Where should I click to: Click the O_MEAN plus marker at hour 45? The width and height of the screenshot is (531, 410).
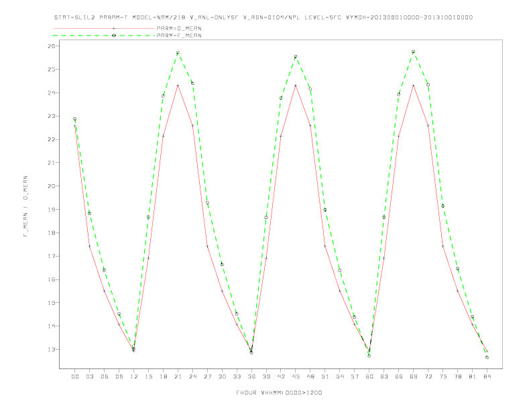(x=296, y=85)
